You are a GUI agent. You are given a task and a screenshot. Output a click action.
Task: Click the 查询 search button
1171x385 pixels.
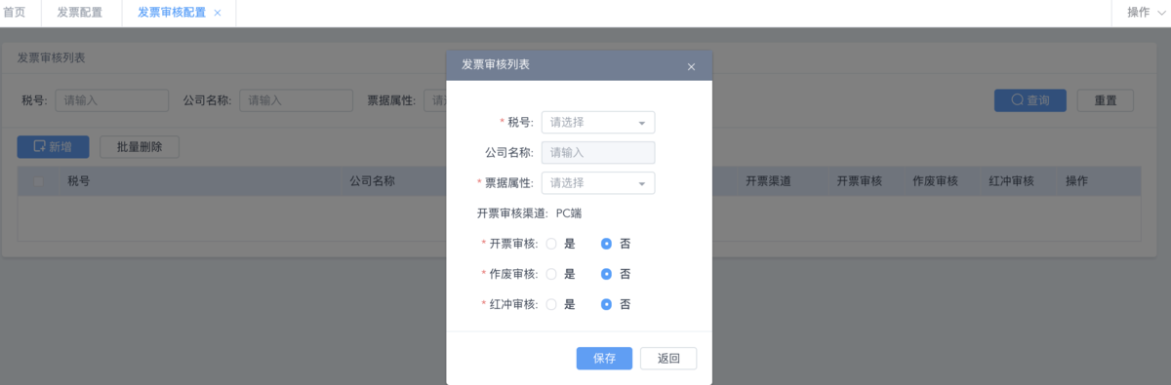(1030, 100)
